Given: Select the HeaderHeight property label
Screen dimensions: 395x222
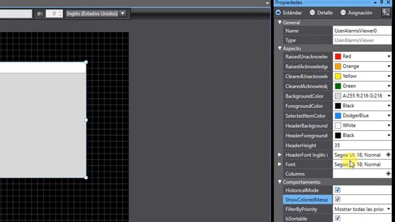Looking at the screenshot, I should [307, 146].
